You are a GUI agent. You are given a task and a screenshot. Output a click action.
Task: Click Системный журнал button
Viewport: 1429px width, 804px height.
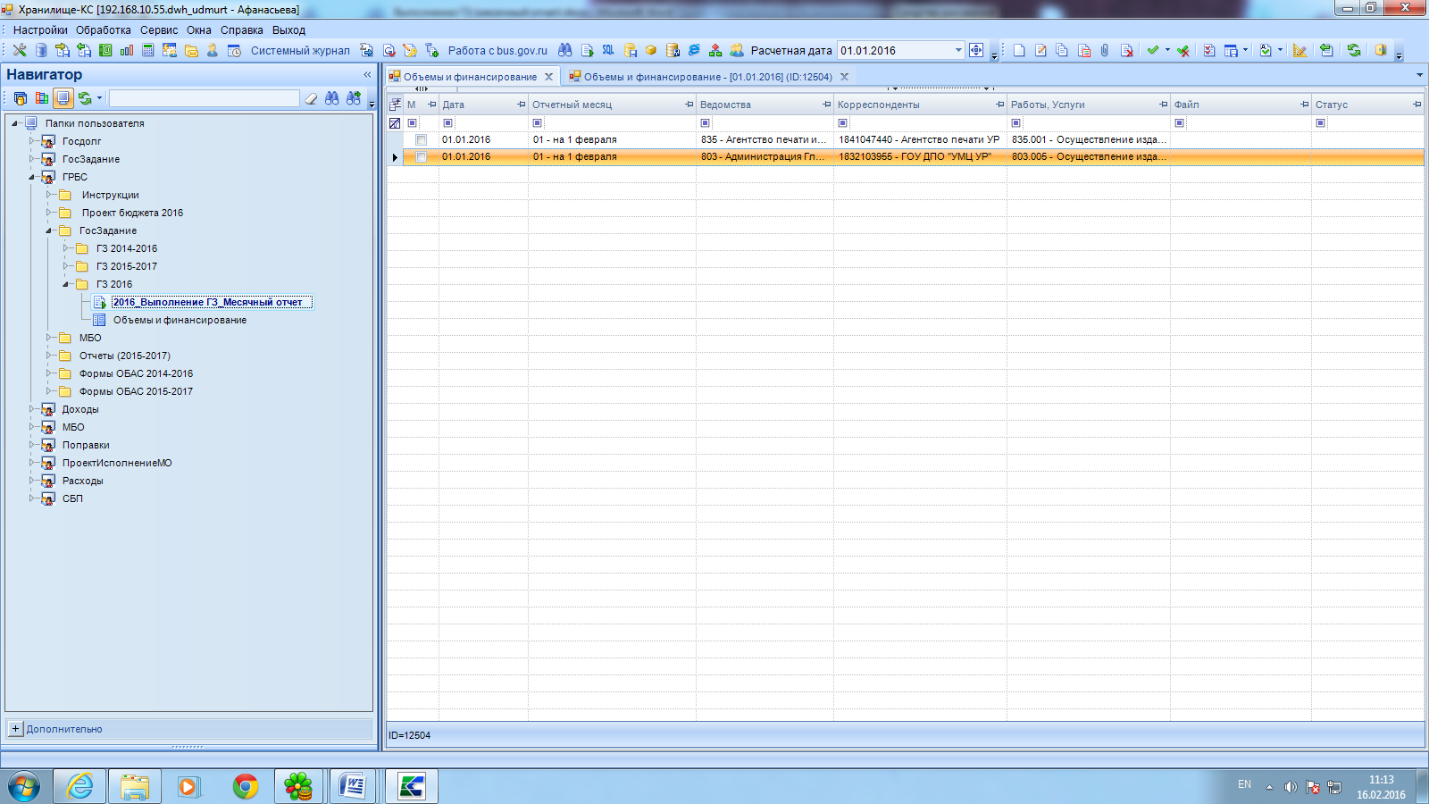click(x=300, y=51)
